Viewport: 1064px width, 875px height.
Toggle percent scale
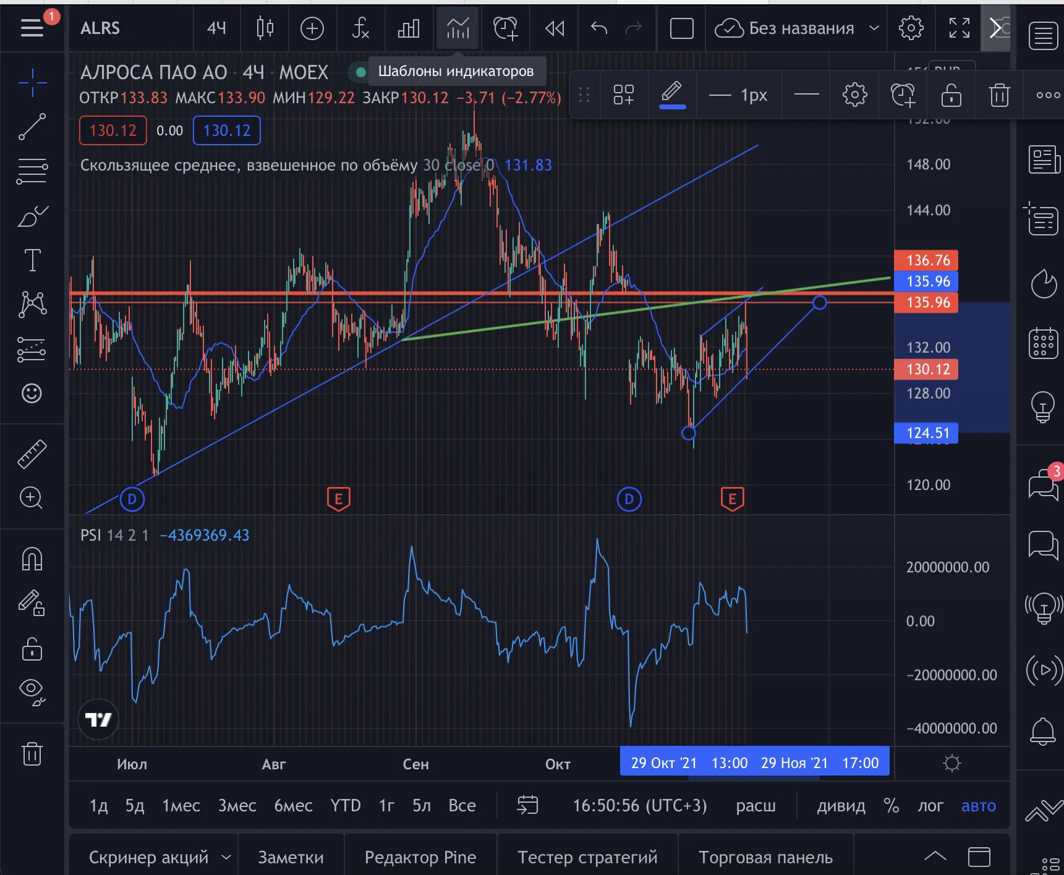(891, 805)
